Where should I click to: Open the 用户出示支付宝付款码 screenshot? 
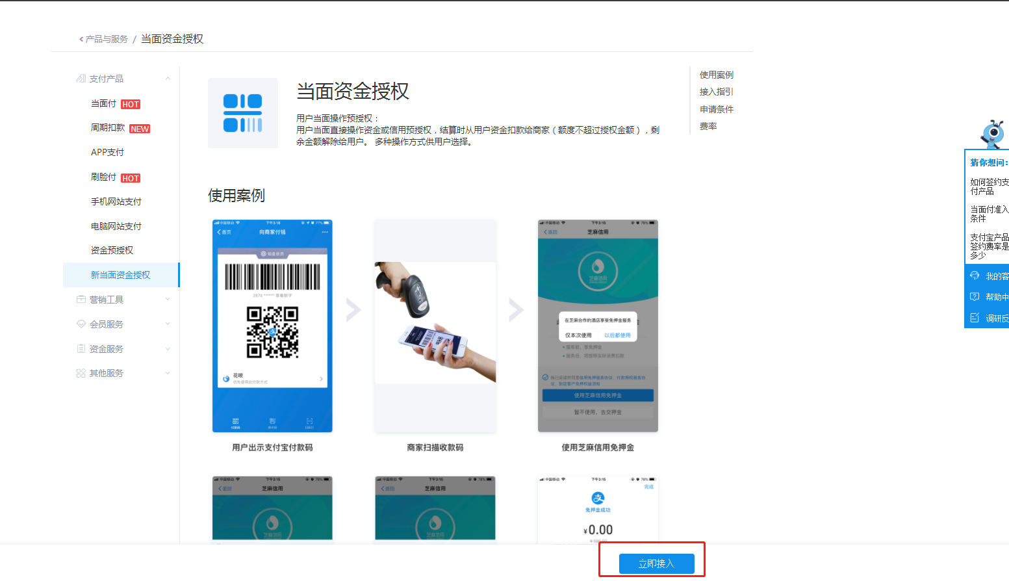pyautogui.click(x=272, y=326)
